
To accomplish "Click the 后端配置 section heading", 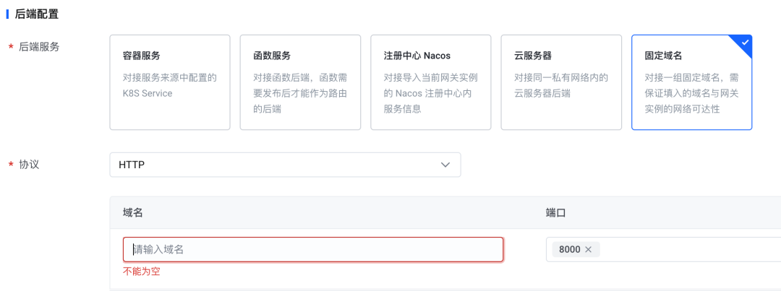I will (x=37, y=14).
